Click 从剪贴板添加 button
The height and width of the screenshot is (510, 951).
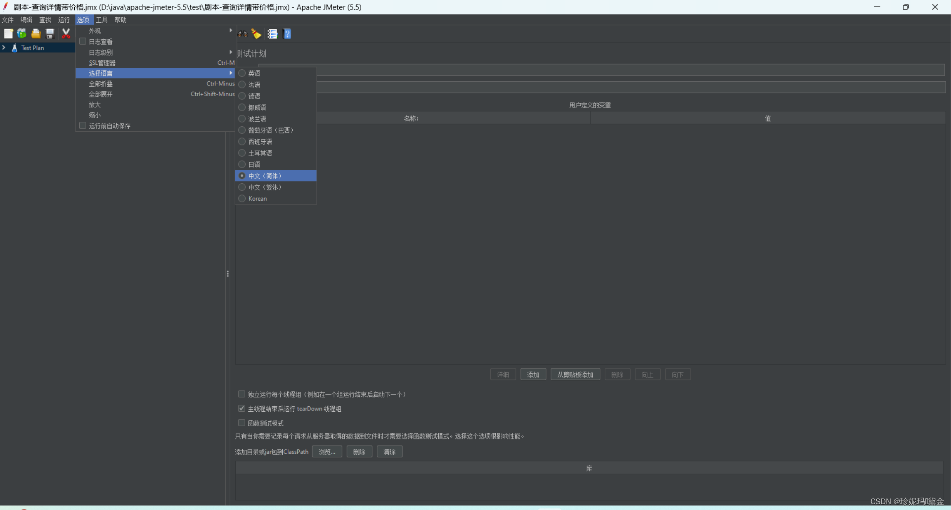(x=575, y=375)
